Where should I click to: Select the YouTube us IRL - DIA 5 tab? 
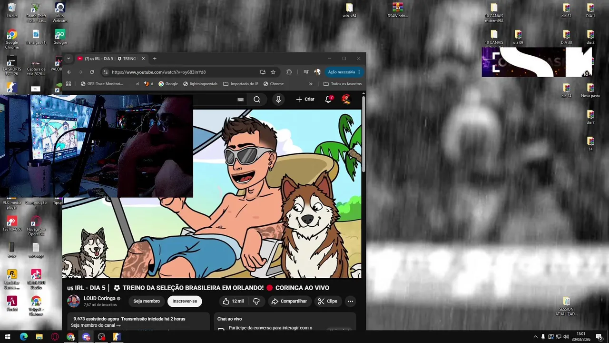(110, 59)
